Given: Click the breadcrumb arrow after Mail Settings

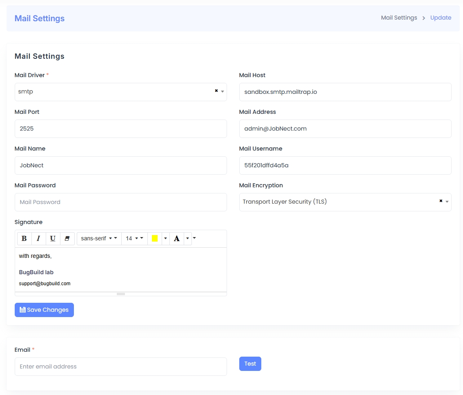Looking at the screenshot, I should click(x=424, y=18).
